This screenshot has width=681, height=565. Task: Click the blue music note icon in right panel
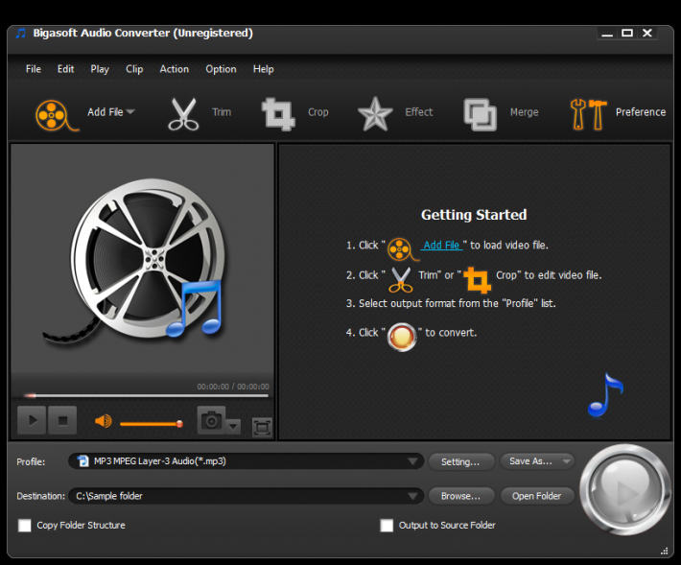click(x=605, y=394)
